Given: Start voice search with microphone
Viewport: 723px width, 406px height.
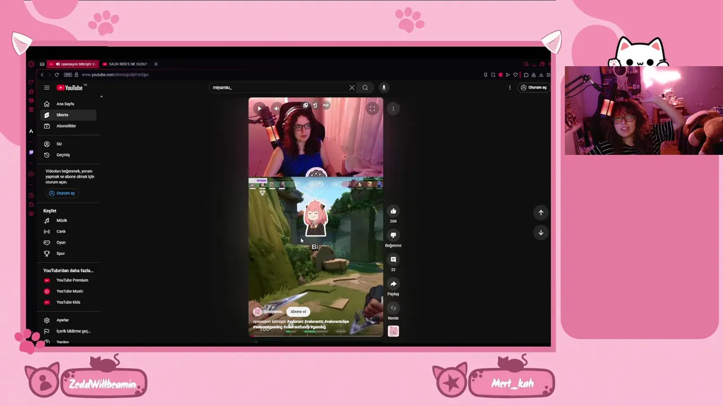Looking at the screenshot, I should coord(384,87).
